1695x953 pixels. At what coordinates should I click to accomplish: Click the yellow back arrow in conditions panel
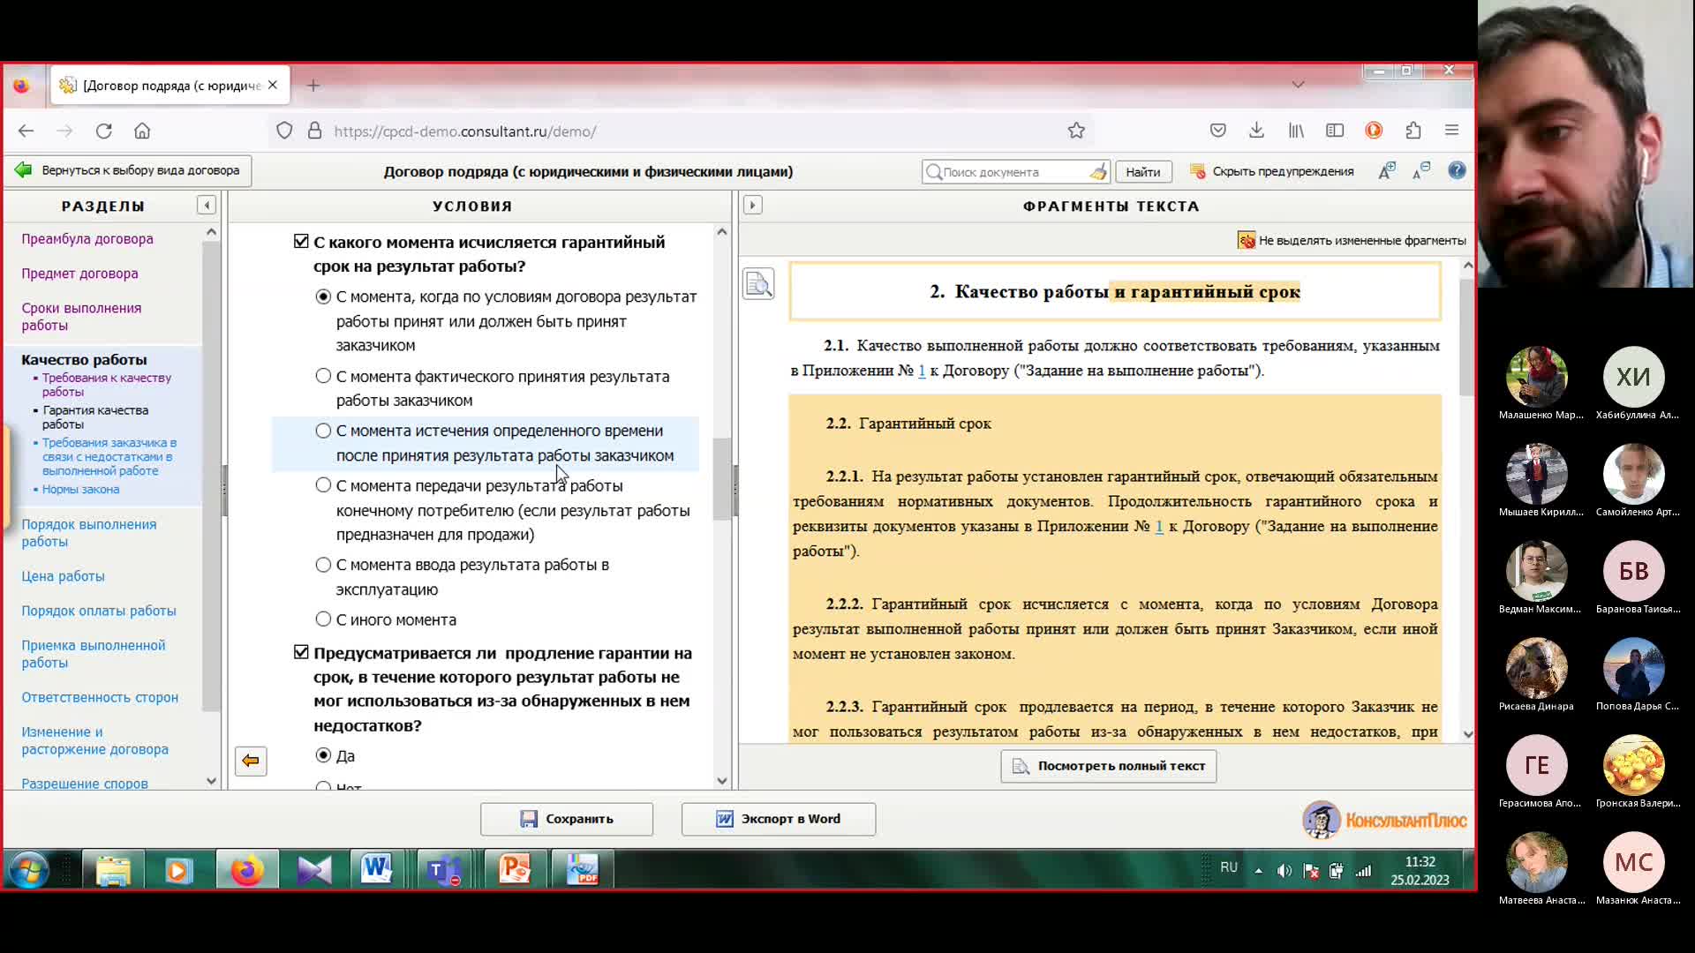point(251,761)
